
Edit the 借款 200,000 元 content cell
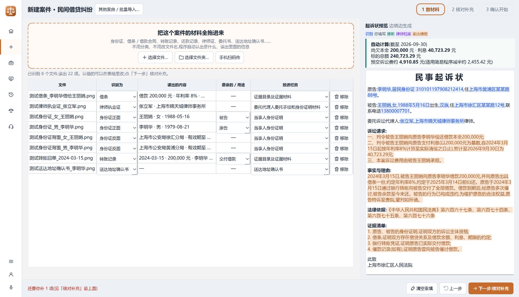177,96
